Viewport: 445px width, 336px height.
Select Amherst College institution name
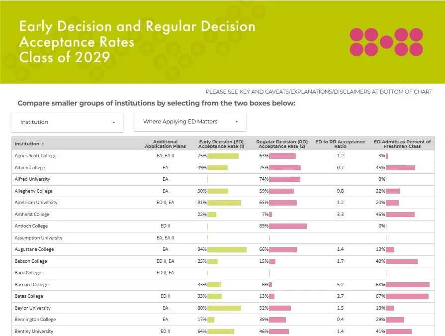(x=32, y=215)
